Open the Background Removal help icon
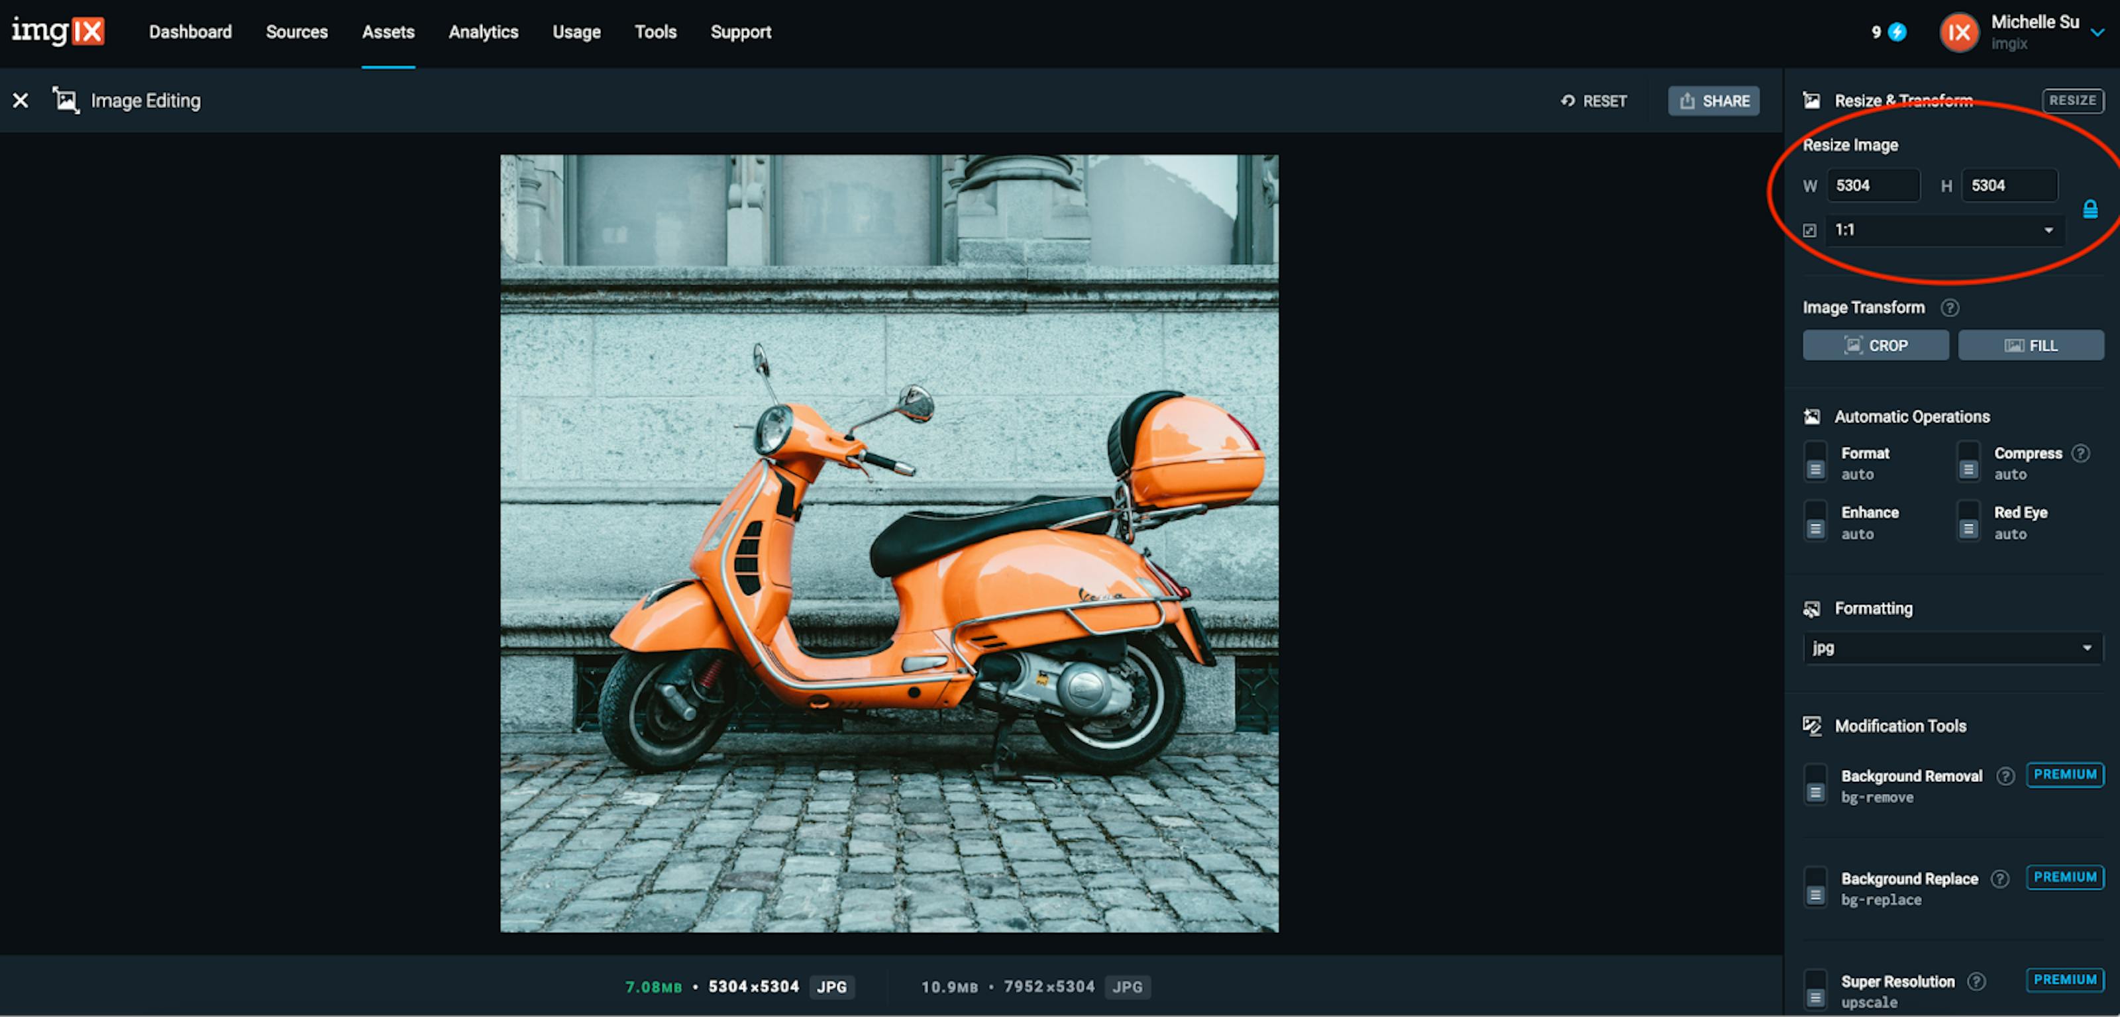 pos(2005,776)
